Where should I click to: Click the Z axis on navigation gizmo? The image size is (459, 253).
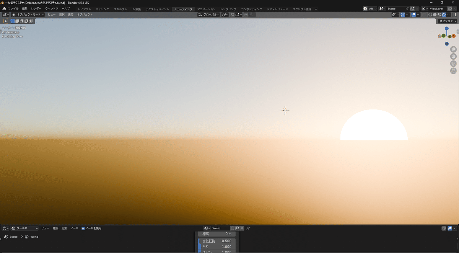coord(446,29)
